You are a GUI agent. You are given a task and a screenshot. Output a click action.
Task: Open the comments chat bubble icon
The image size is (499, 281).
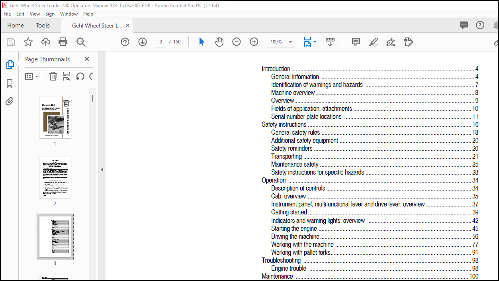464,26
